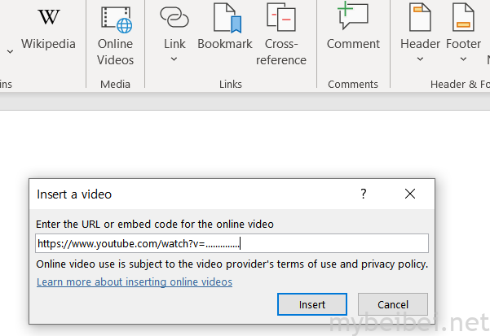Expand the Footer dropdown arrow
The width and height of the screenshot is (490, 336).
tap(463, 59)
